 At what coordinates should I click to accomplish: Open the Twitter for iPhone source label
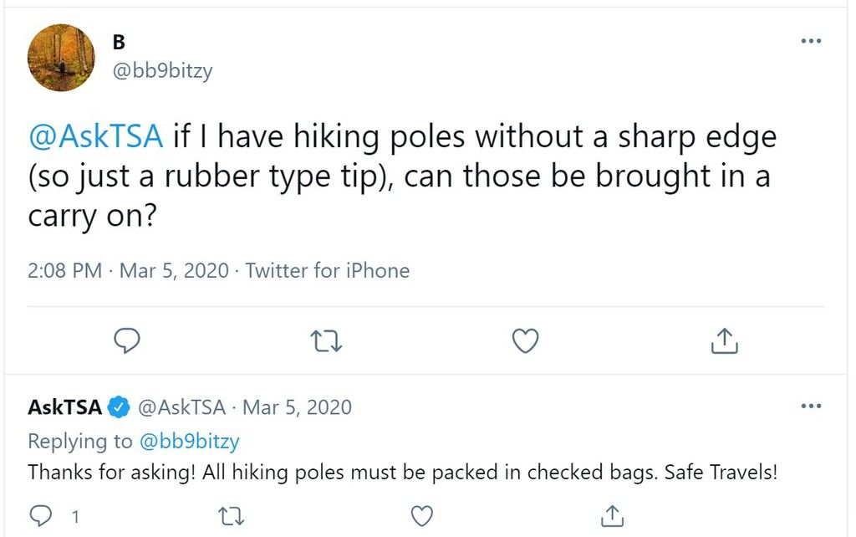click(327, 270)
